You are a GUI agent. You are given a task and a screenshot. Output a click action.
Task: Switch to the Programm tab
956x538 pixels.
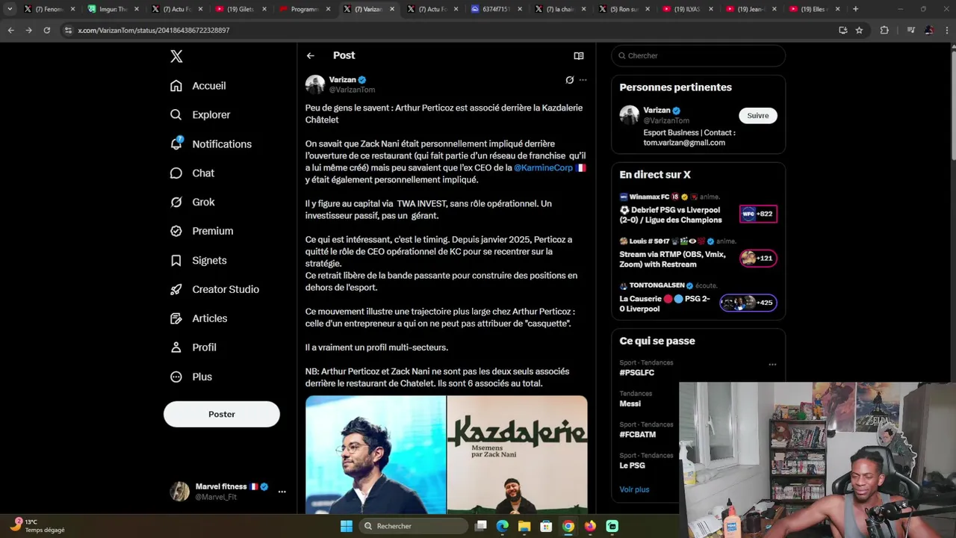(x=304, y=9)
